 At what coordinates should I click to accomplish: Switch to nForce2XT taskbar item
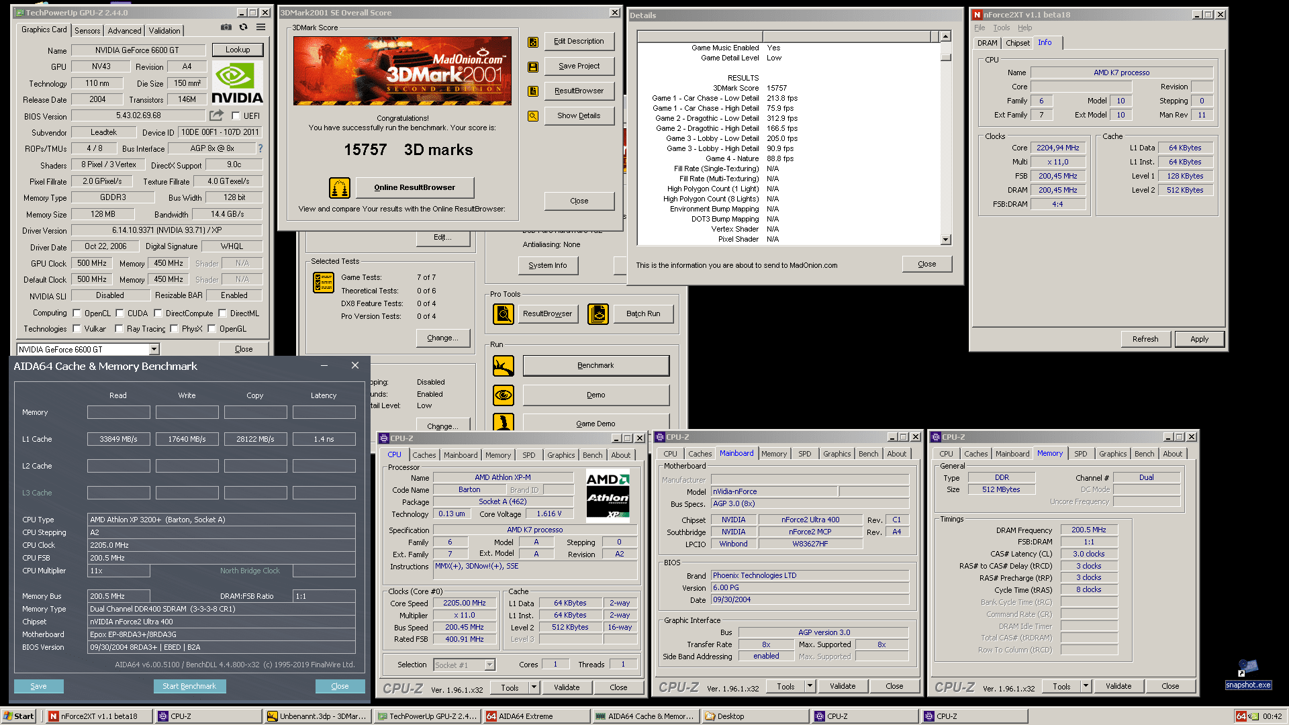pos(99,716)
